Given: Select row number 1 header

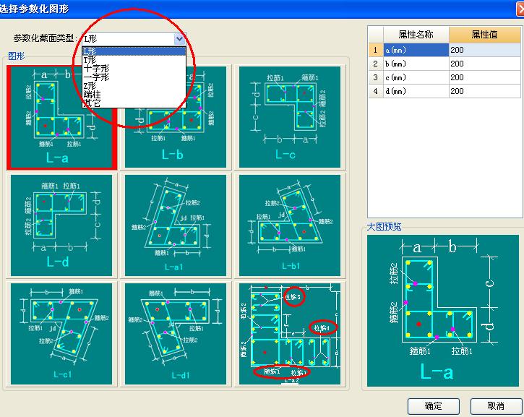Looking at the screenshot, I should [x=376, y=50].
